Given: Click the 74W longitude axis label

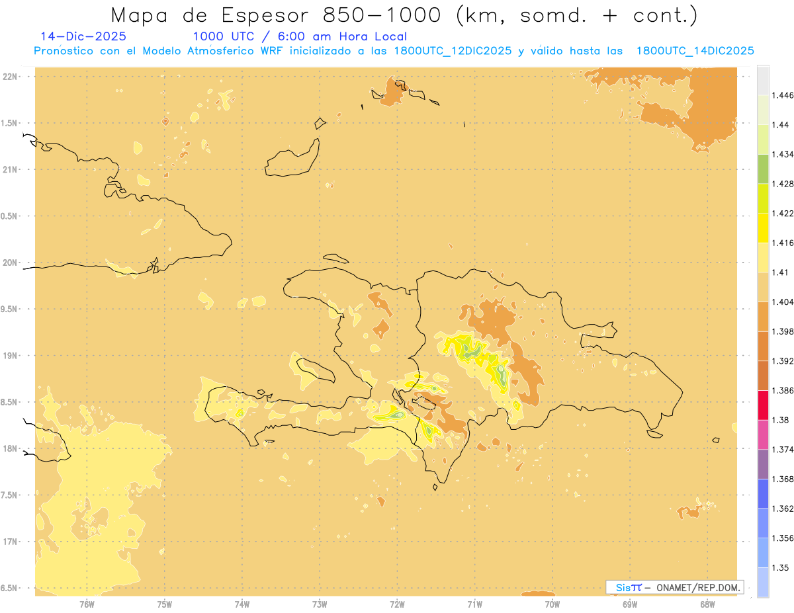Looking at the screenshot, I should (x=242, y=604).
